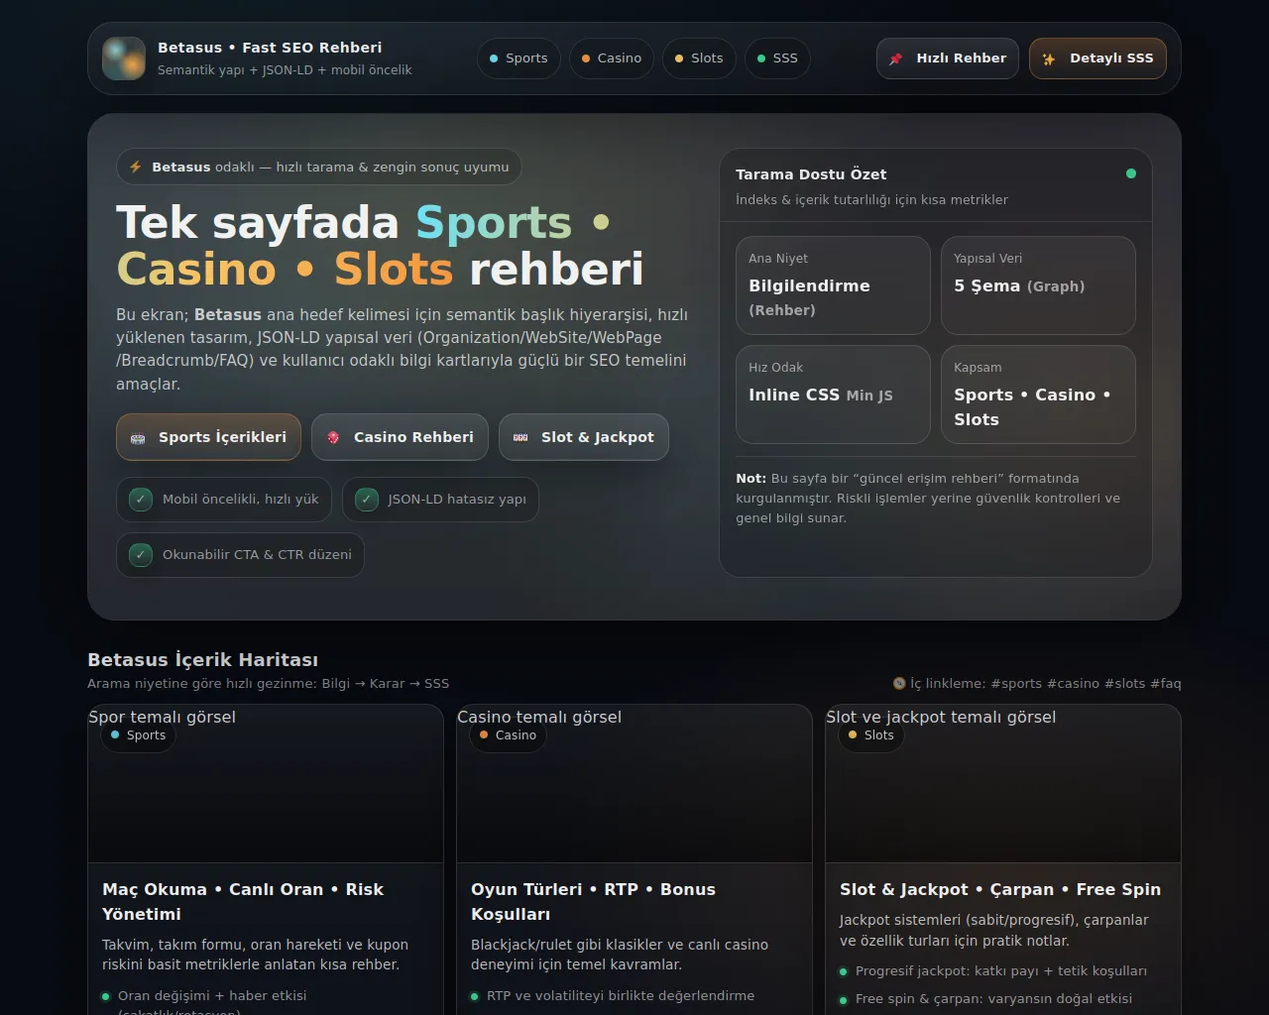Click the lightning bolt icon in the Betasus odaklı badge
1269x1015 pixels.
(136, 167)
